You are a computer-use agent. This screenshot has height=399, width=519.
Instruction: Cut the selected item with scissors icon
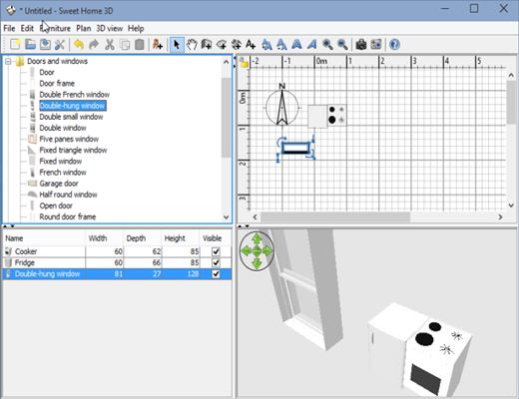pos(110,44)
